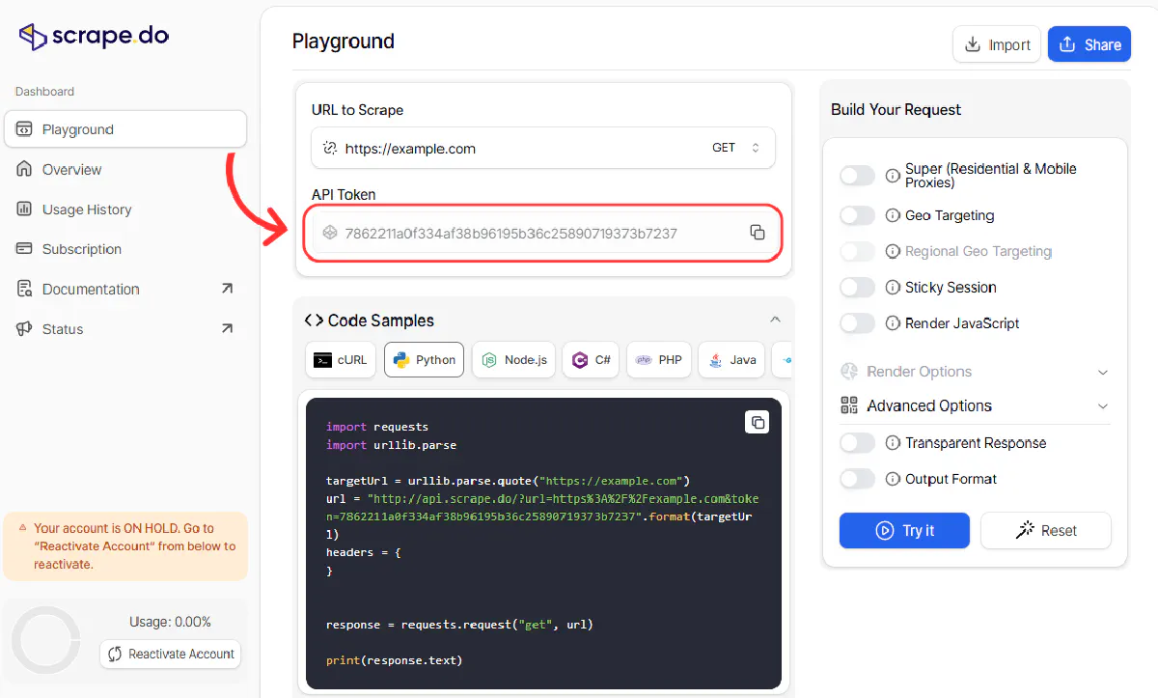
Task: Enable Super Residential & Mobile Proxies
Action: (857, 175)
